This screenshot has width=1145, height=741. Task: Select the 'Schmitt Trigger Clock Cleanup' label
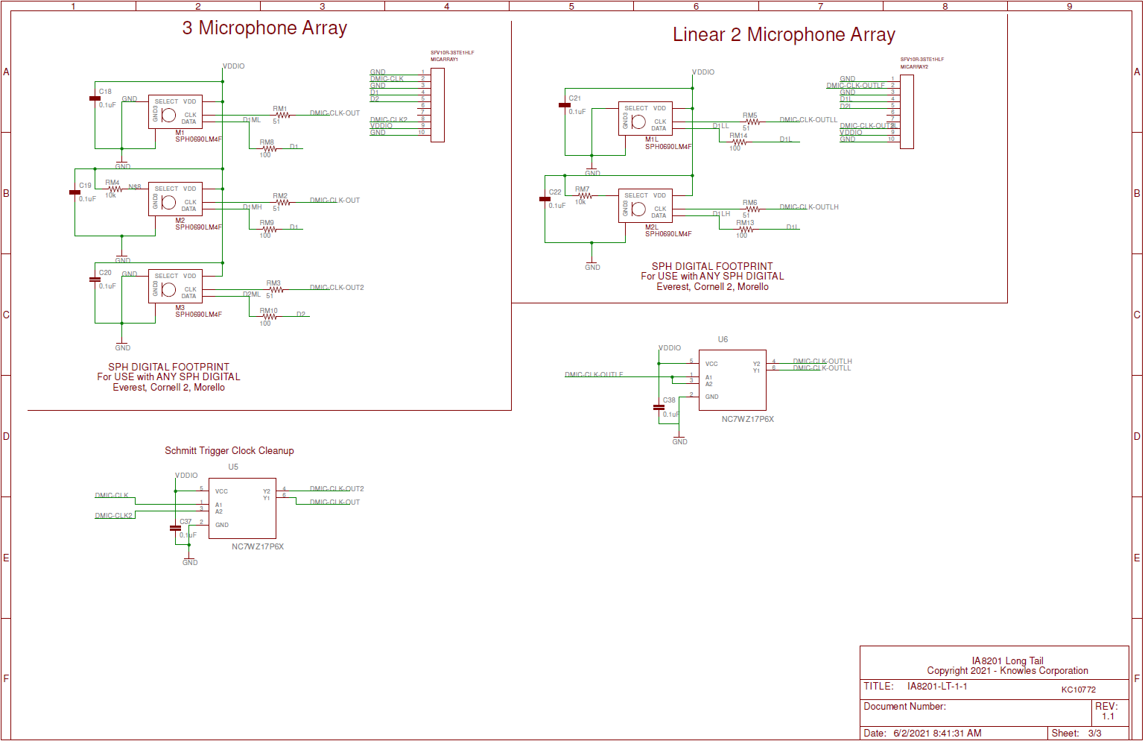pos(229,451)
